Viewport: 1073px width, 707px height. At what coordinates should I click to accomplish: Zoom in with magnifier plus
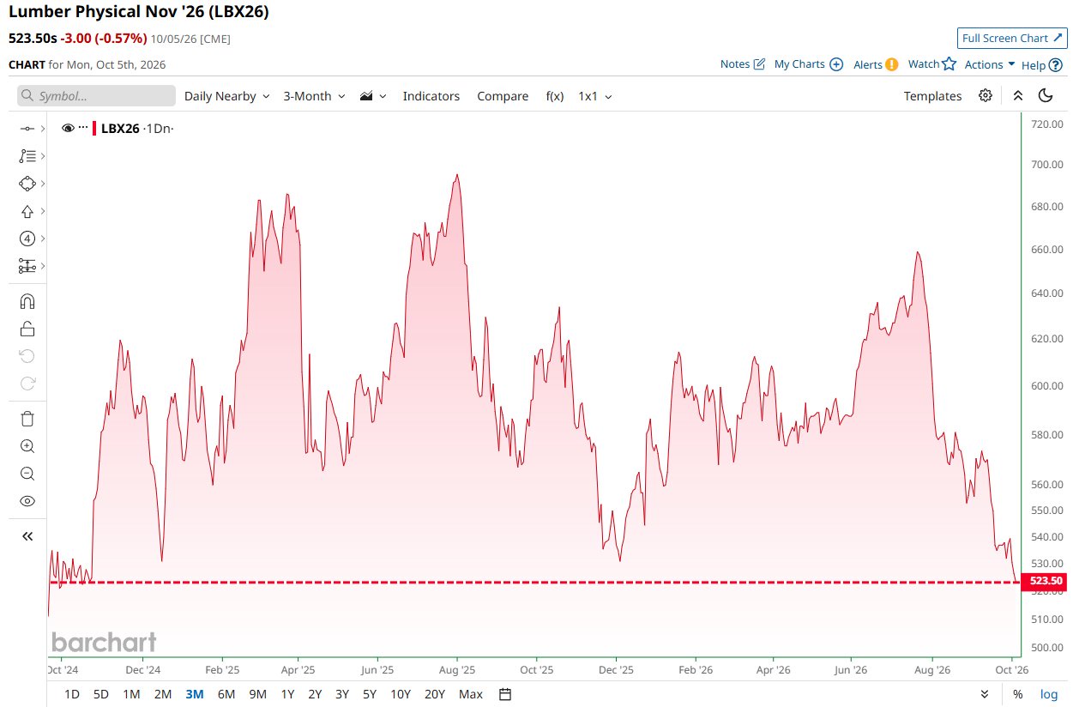(27, 446)
